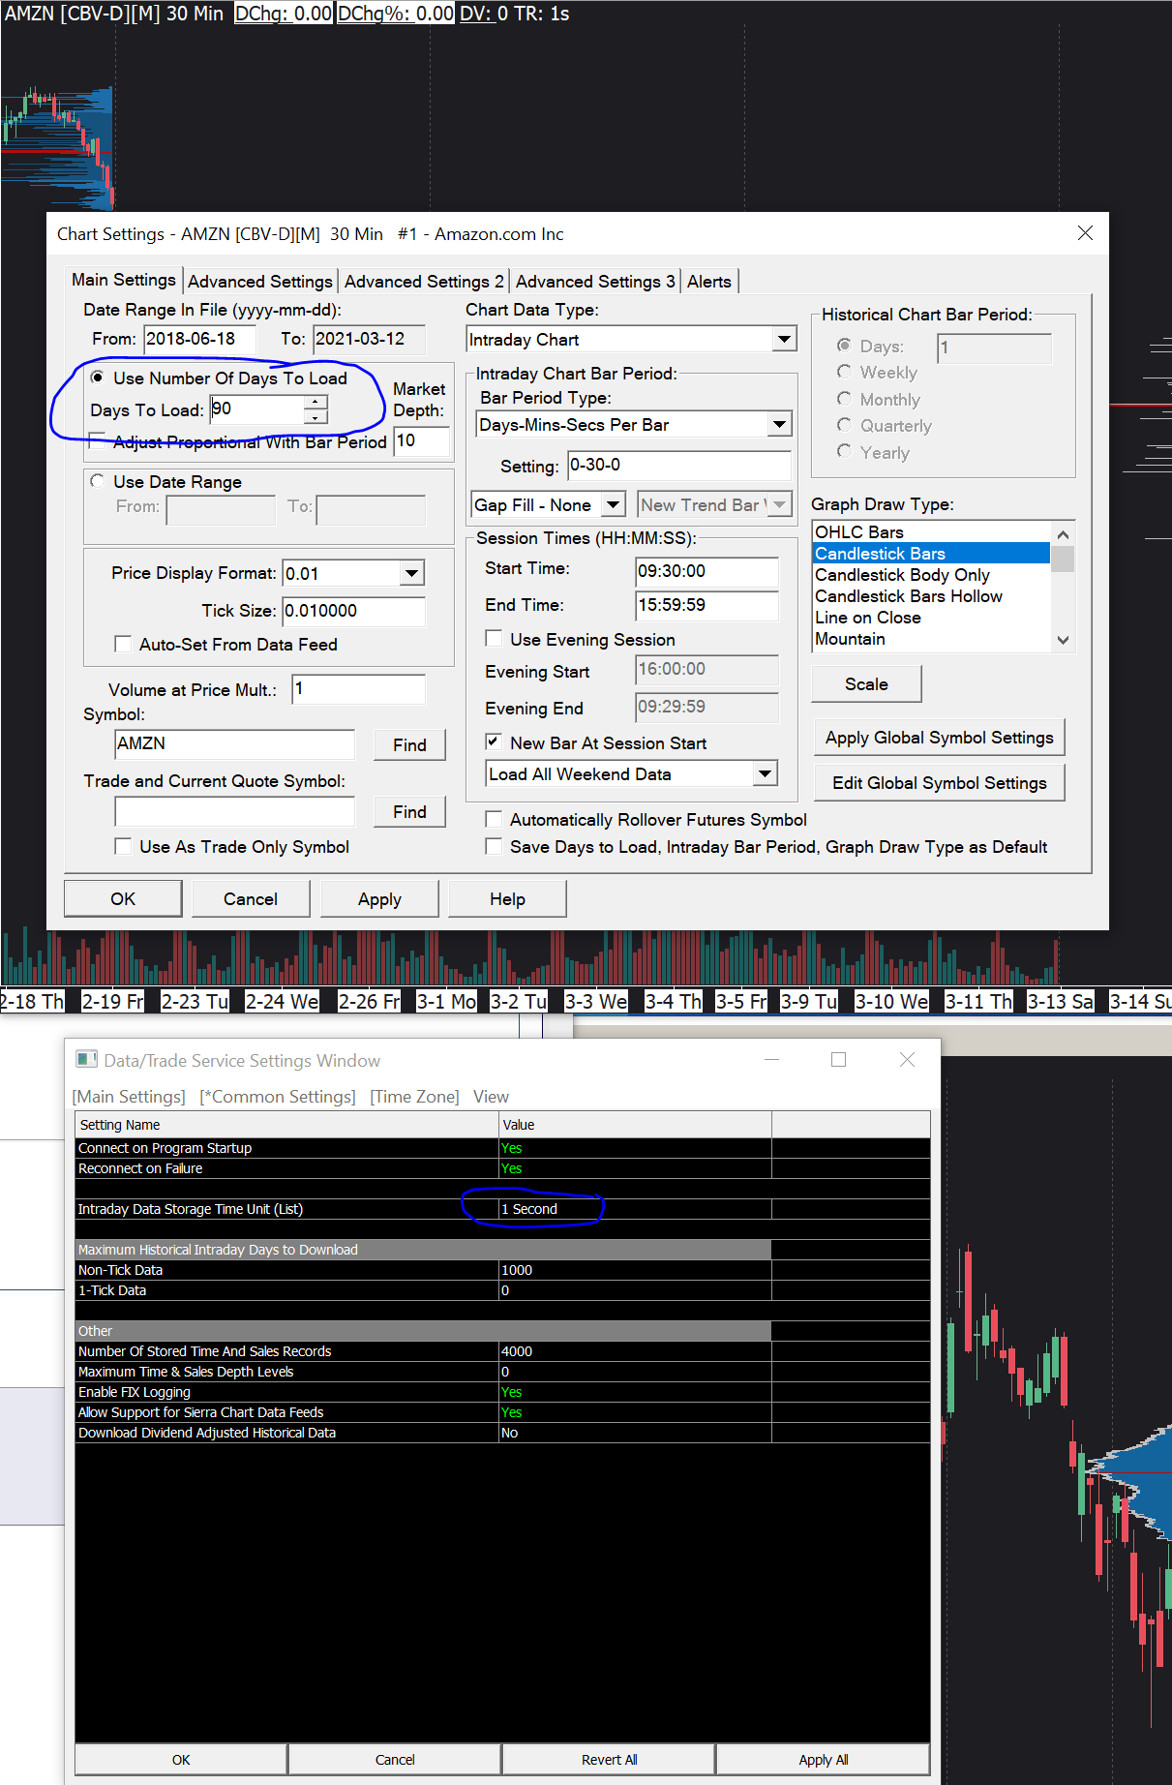Click the Market Depth field
Viewport: 1172px width, 1785px height.
coord(422,440)
